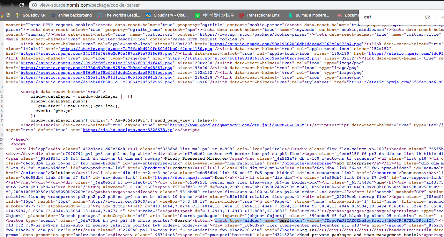Follow the 1996fcfdf7ca81ea795f67f093d7f449.png link
This screenshot has width=444, height=237.
(97, 63)
